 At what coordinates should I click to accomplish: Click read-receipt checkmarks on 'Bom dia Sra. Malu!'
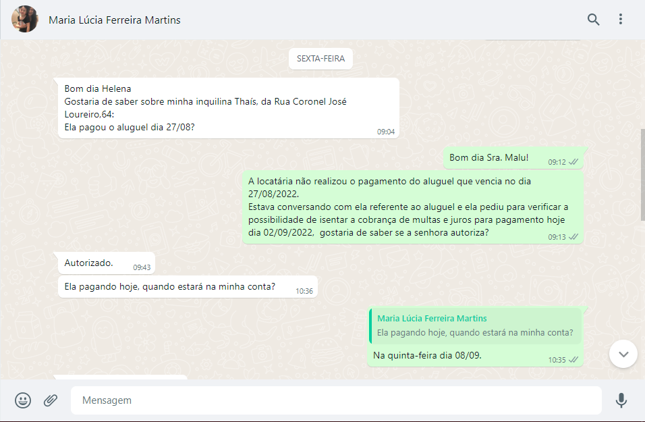tap(573, 162)
